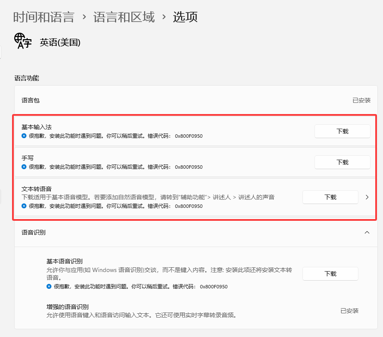The width and height of the screenshot is (383, 337).
Task: Download the 基本输入法 feature
Action: point(342,131)
